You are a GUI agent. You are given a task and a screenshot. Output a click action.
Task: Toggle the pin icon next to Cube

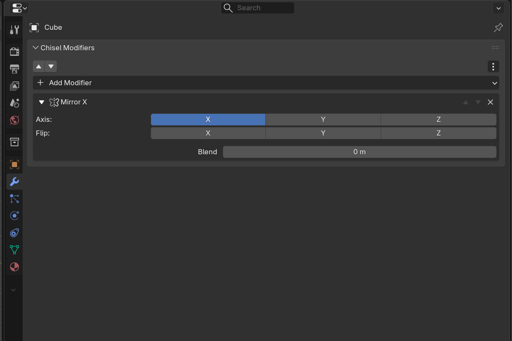[498, 28]
